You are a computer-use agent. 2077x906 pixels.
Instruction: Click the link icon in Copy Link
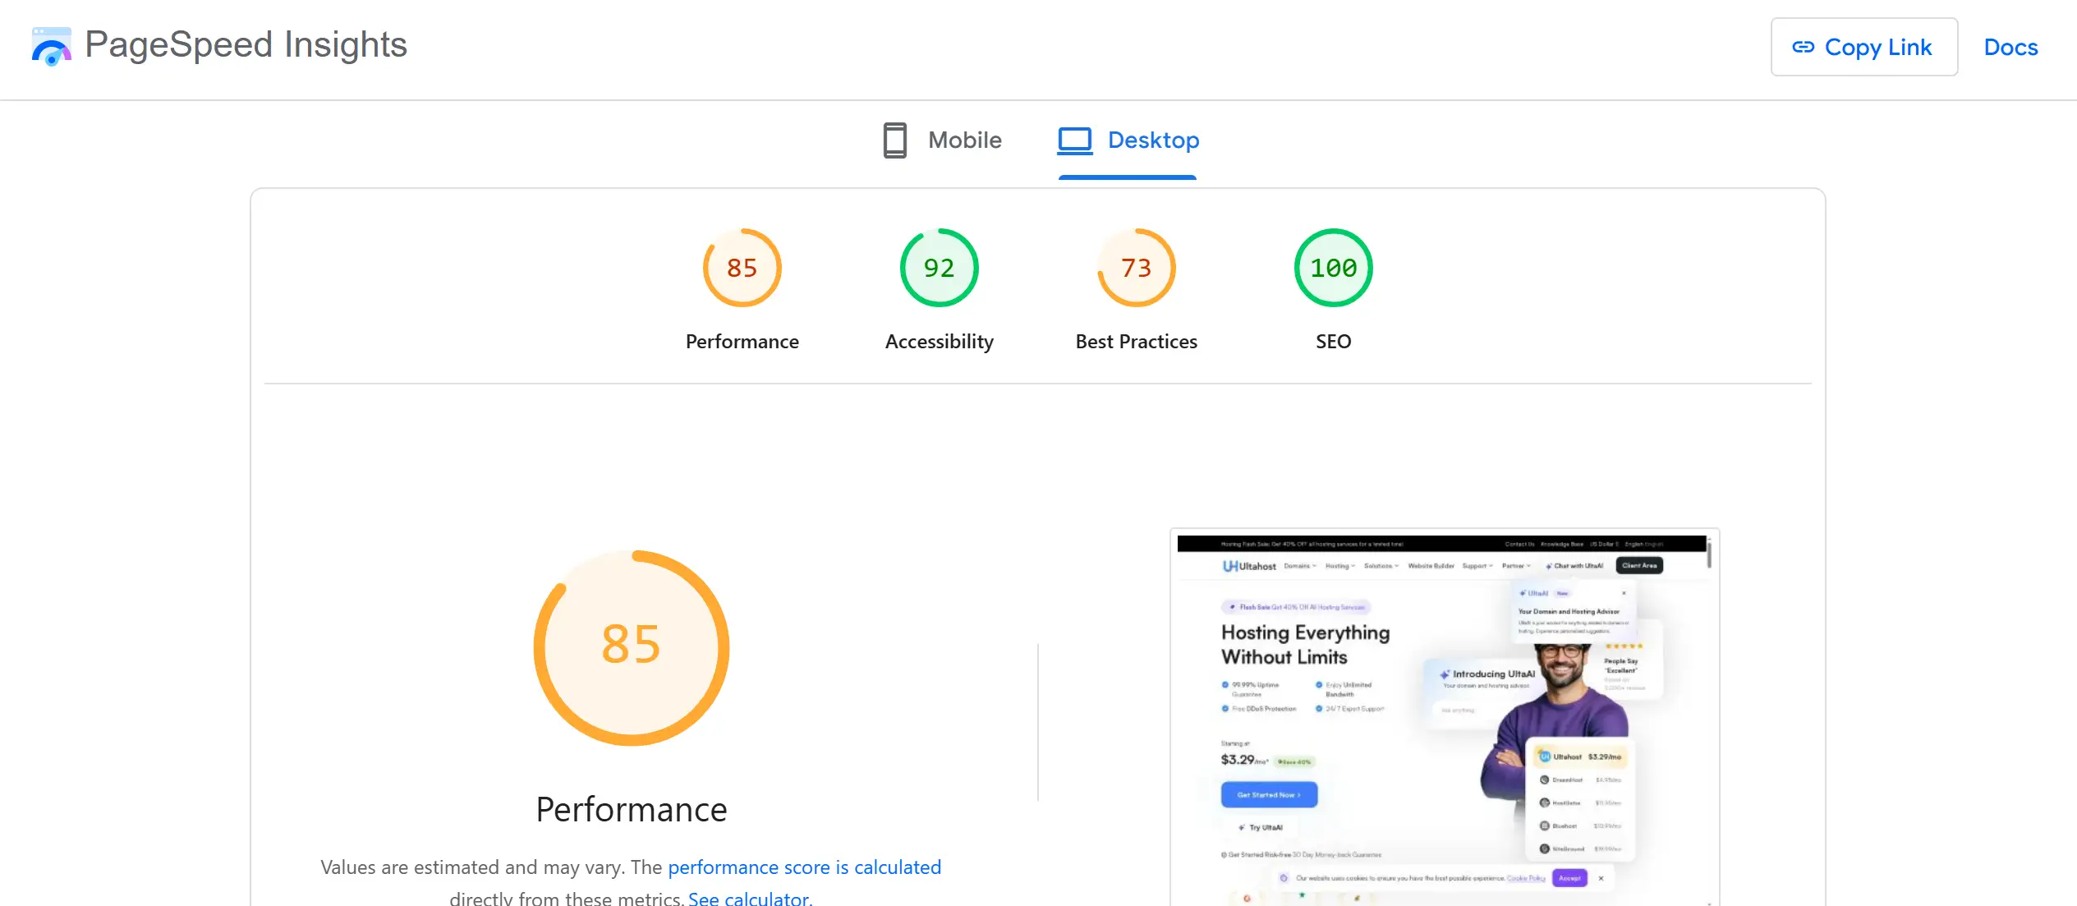[1803, 47]
